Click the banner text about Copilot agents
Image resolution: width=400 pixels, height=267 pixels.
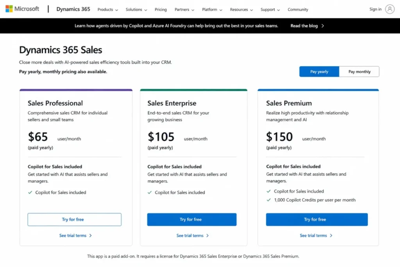(176, 26)
